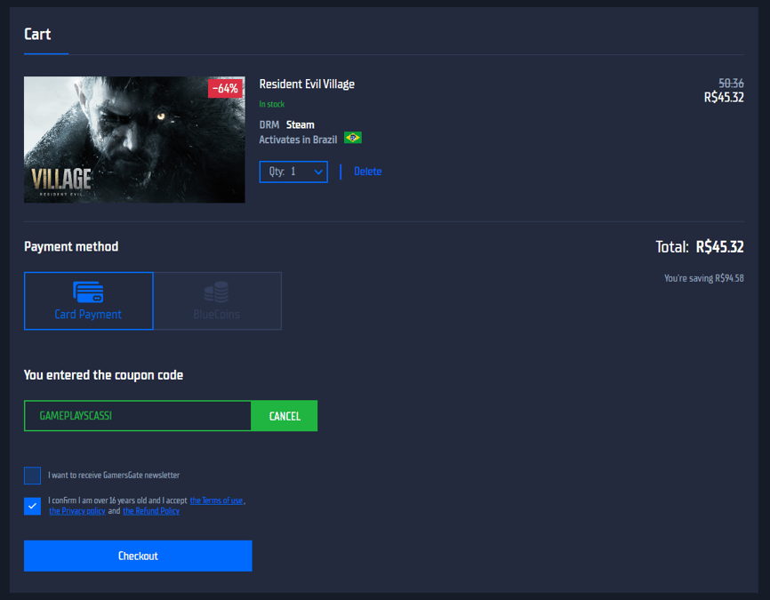Open the Qty quantity dropdown
The width and height of the screenshot is (770, 600).
(293, 172)
